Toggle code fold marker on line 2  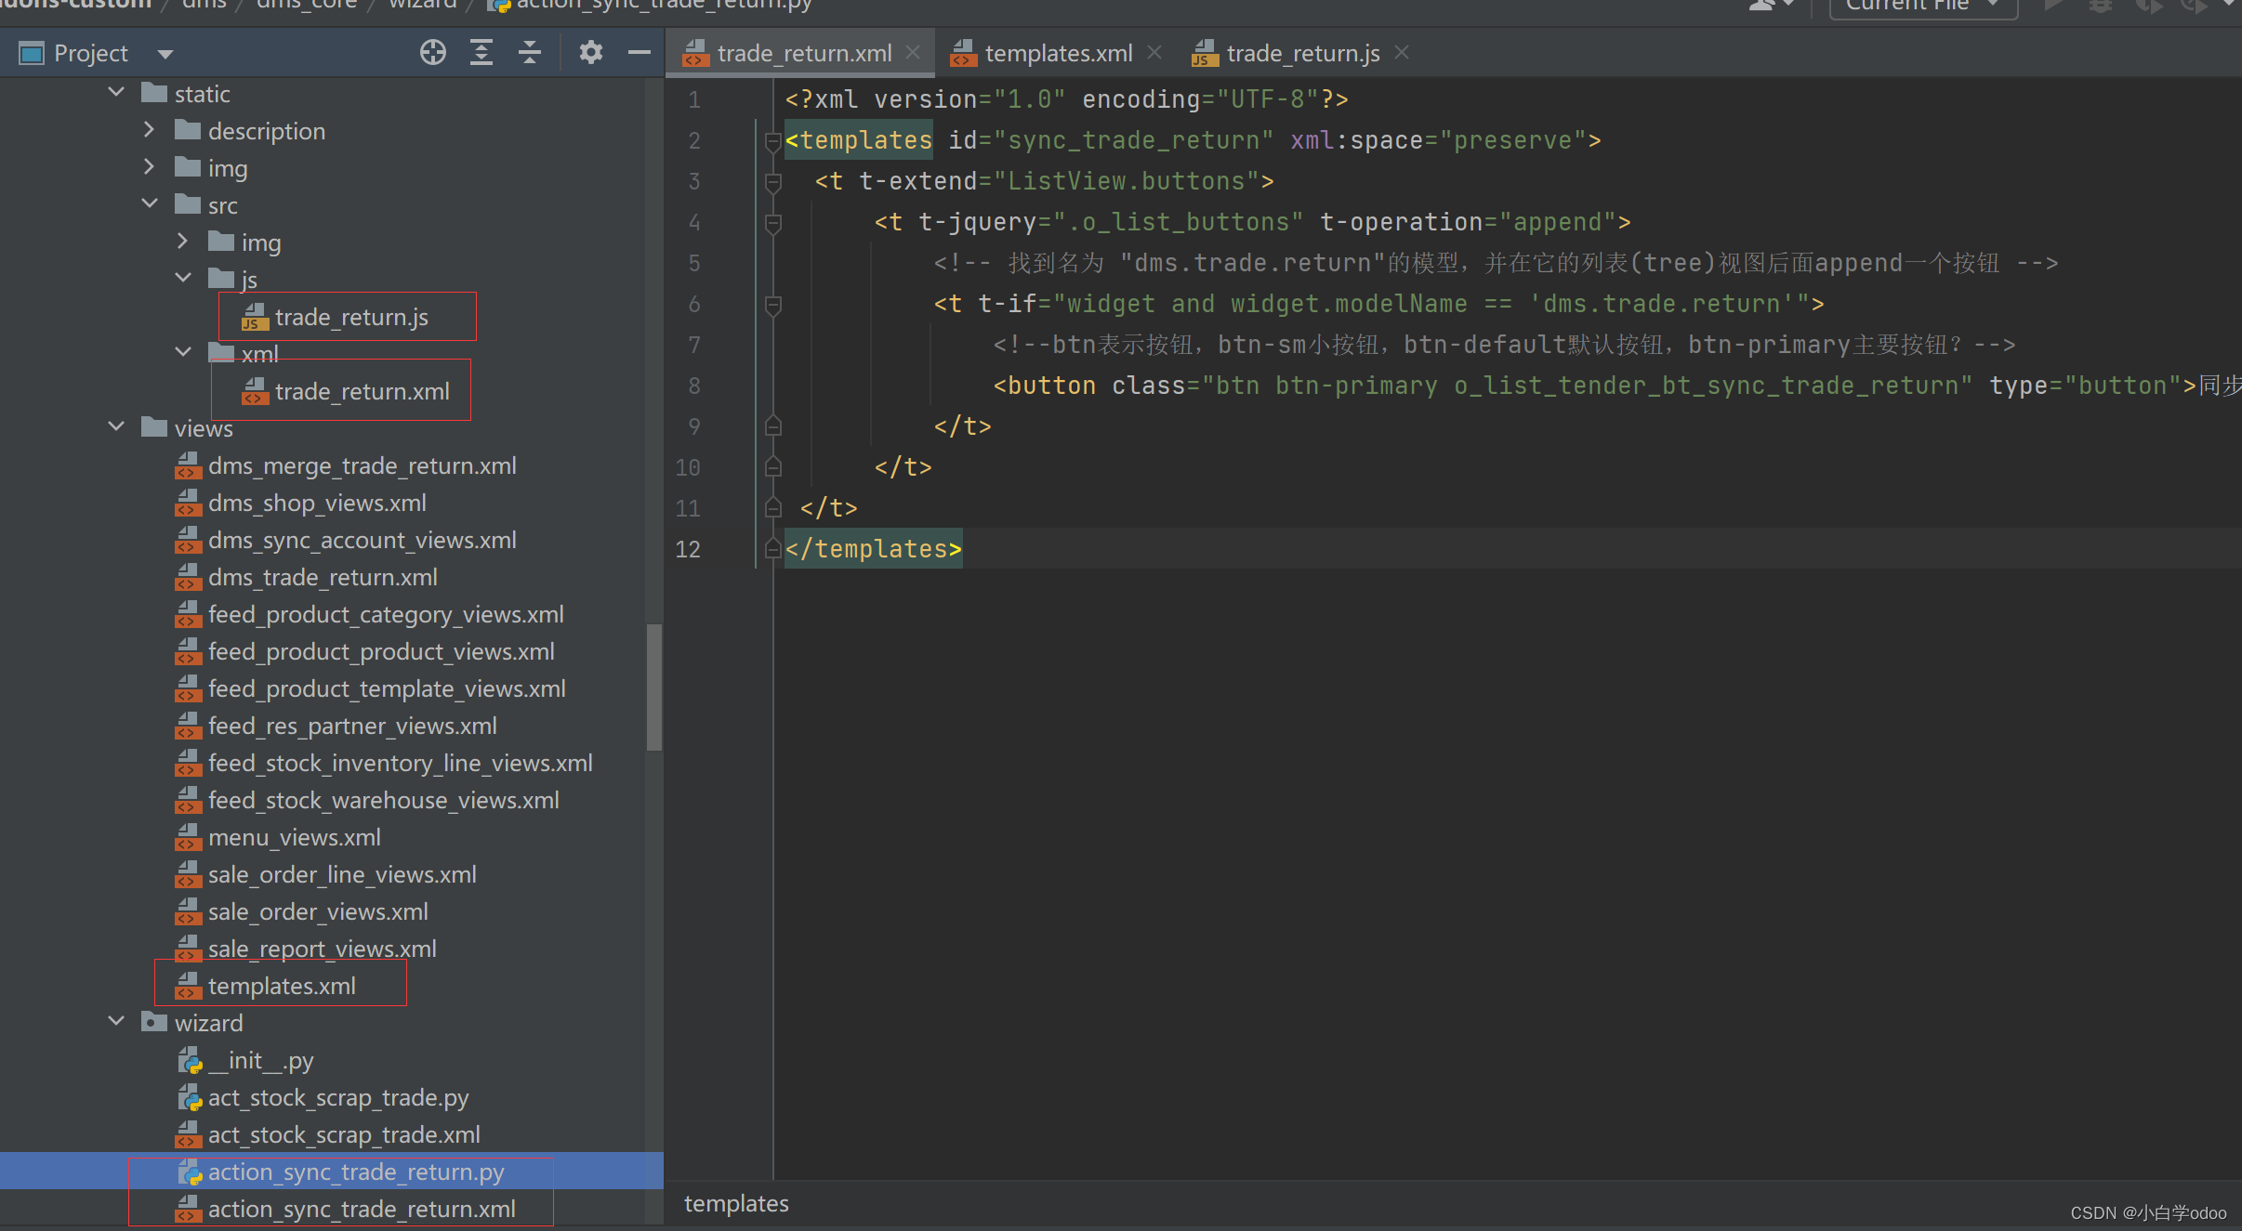point(772,141)
